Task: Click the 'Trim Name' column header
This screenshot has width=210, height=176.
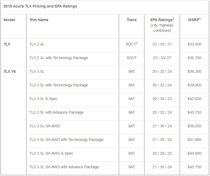Action: pos(39,20)
